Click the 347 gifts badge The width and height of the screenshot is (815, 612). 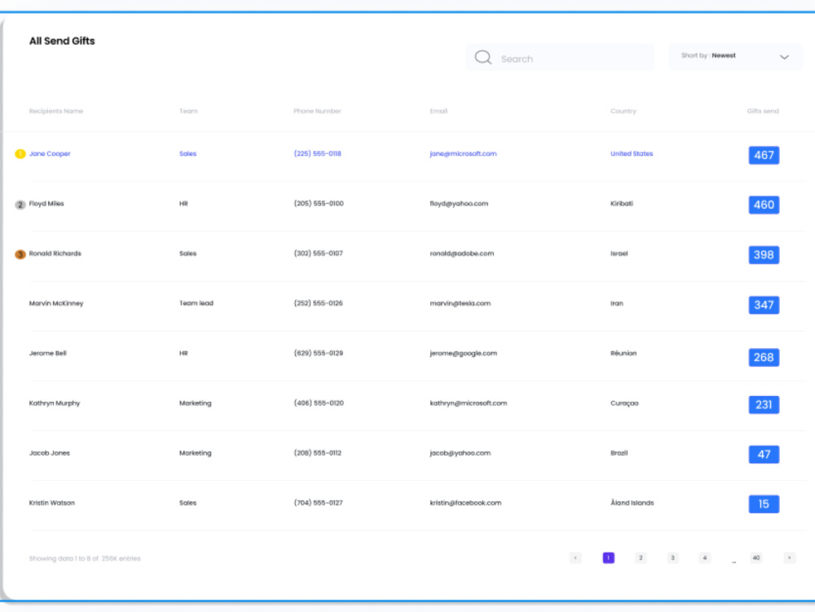coord(764,305)
